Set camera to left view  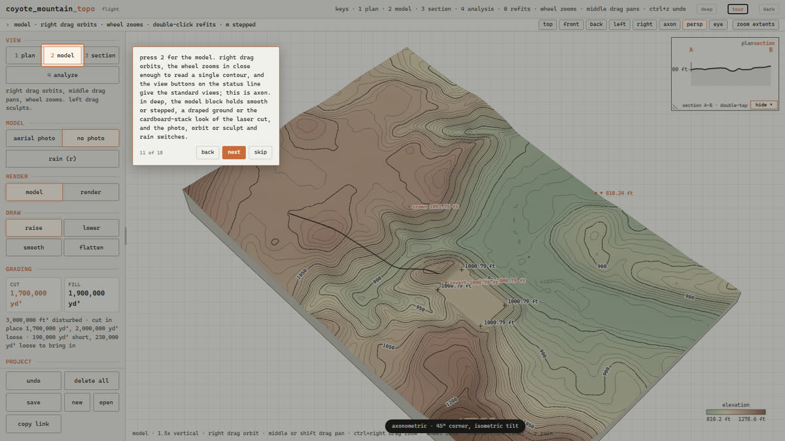(619, 25)
